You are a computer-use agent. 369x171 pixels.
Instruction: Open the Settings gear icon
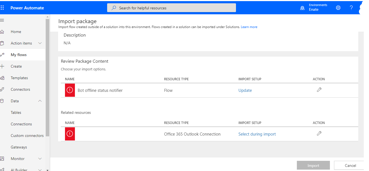pos(338,8)
